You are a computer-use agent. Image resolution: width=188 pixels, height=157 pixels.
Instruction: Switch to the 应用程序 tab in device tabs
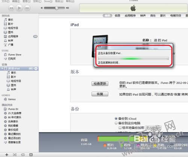(130, 15)
